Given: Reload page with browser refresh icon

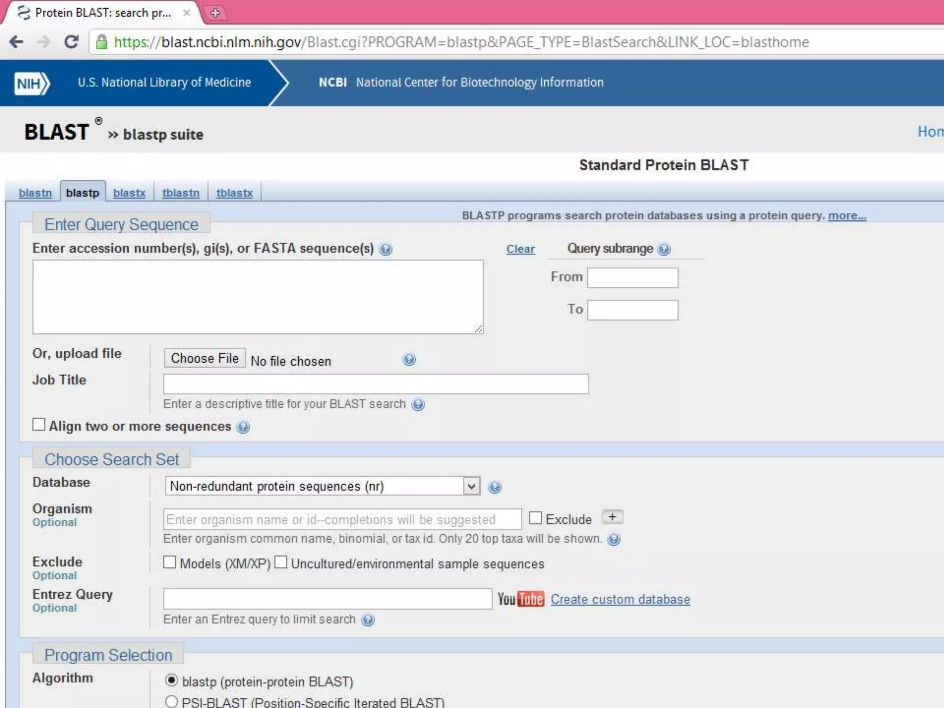Looking at the screenshot, I should [71, 42].
